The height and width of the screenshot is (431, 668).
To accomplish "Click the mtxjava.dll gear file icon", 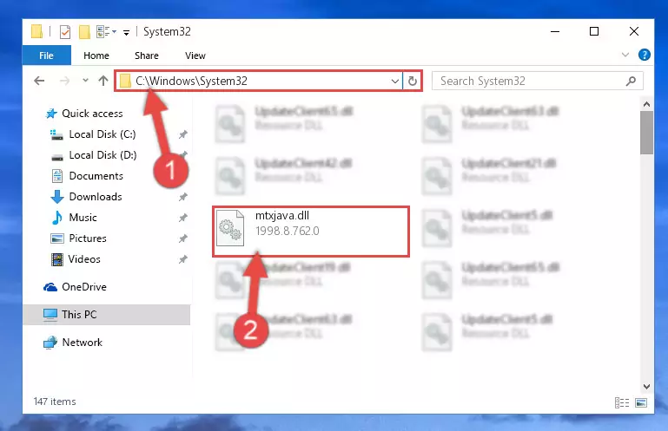I will [x=230, y=228].
